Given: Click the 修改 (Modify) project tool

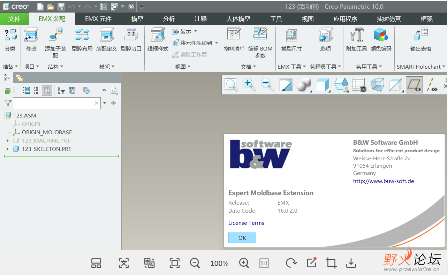Looking at the screenshot, I should click(31, 40).
